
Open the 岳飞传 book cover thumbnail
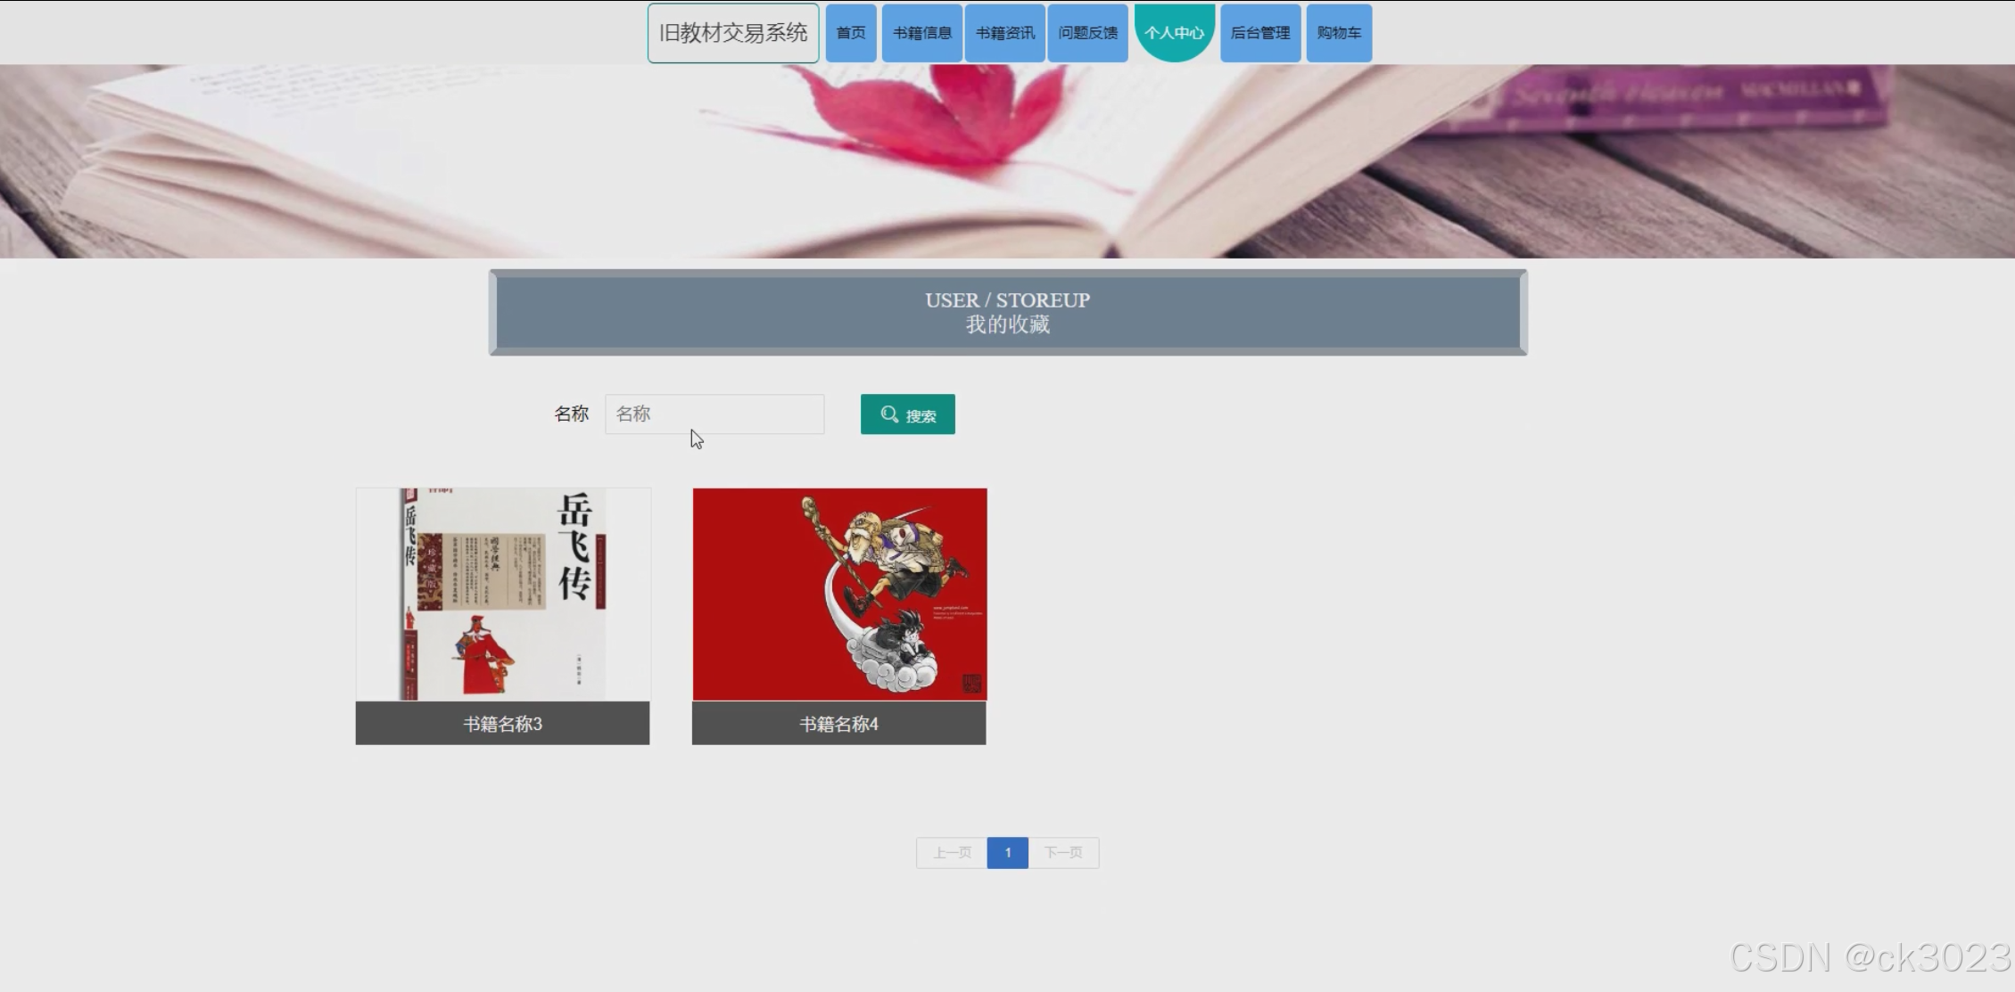[503, 594]
